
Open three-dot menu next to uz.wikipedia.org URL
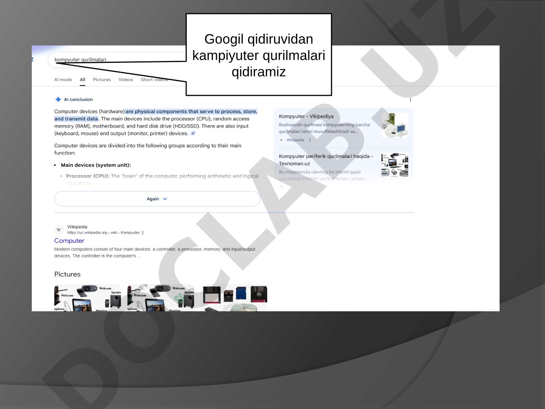pyautogui.click(x=143, y=233)
